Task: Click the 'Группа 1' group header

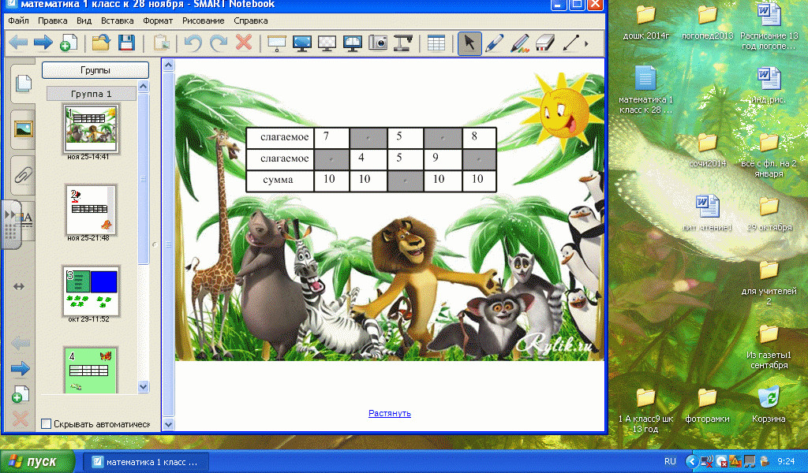Action: coord(92,94)
